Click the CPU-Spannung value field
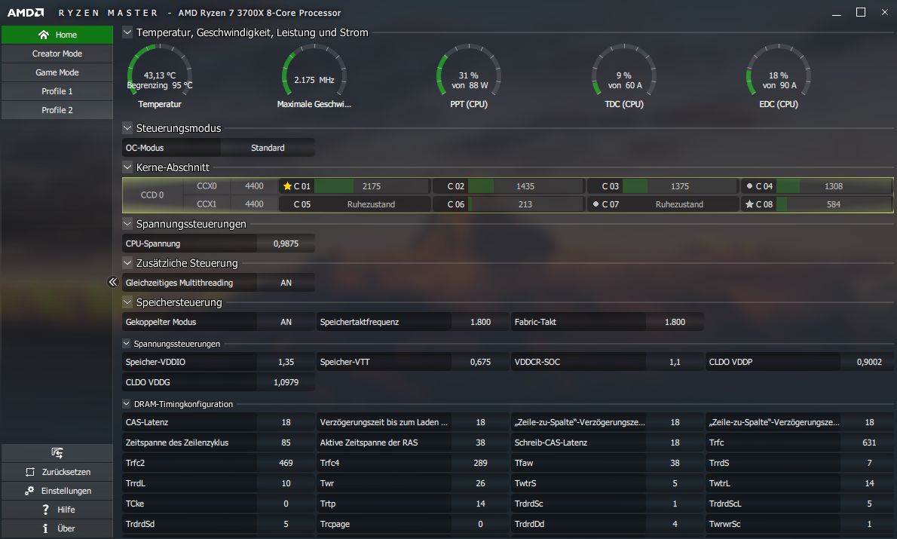Screen dimensions: 897x539 (x=286, y=243)
